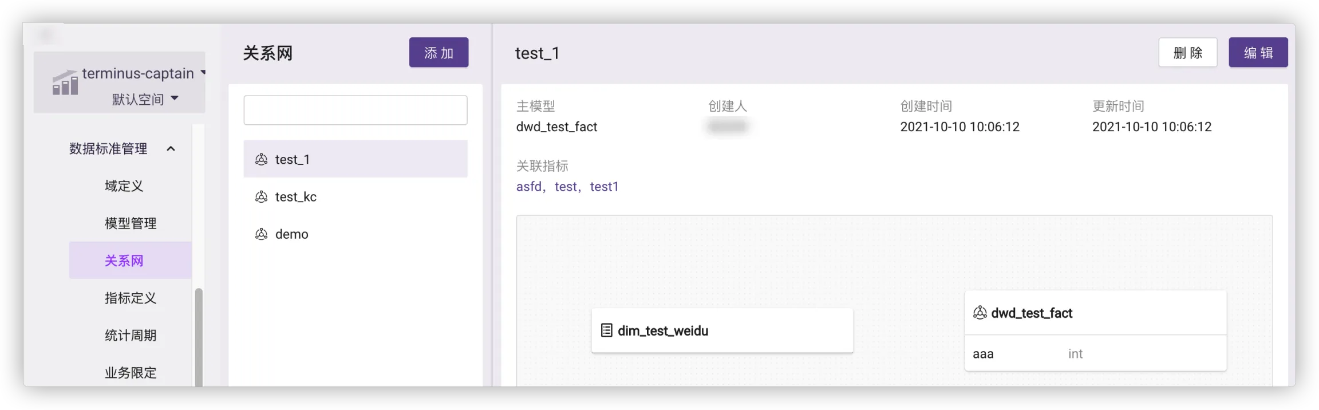Open the asfd related indicator link
1319x410 pixels.
[x=528, y=187]
